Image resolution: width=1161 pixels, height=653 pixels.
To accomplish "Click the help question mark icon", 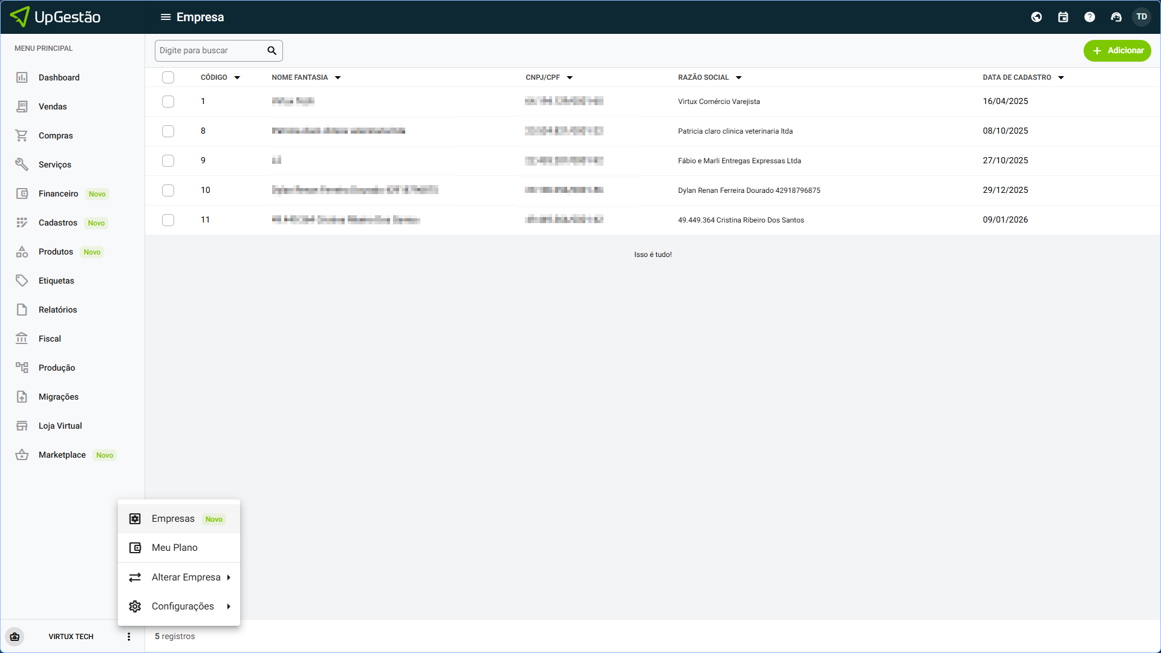I will click(x=1090, y=17).
